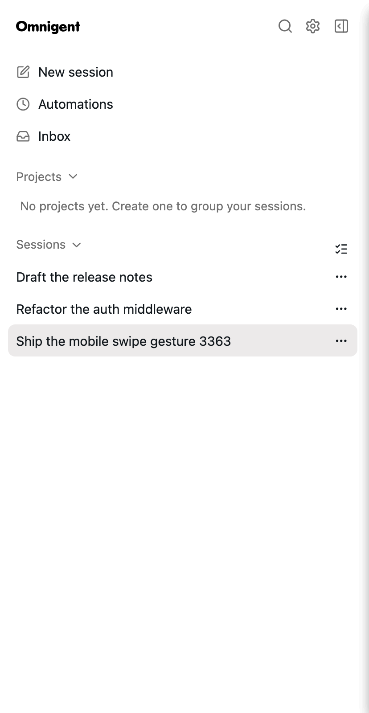The height and width of the screenshot is (713, 369).
Task: Click the No projects yet message
Action: coord(163,206)
